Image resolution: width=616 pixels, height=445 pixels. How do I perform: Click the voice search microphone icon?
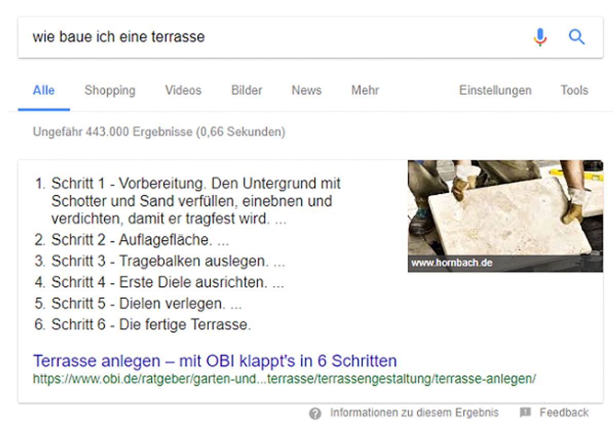tap(540, 37)
